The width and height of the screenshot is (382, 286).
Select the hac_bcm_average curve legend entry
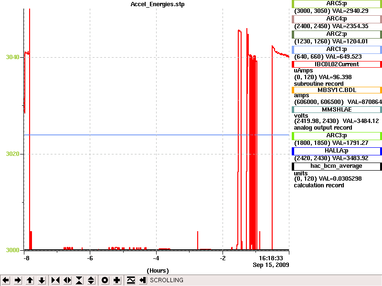coord(337,166)
